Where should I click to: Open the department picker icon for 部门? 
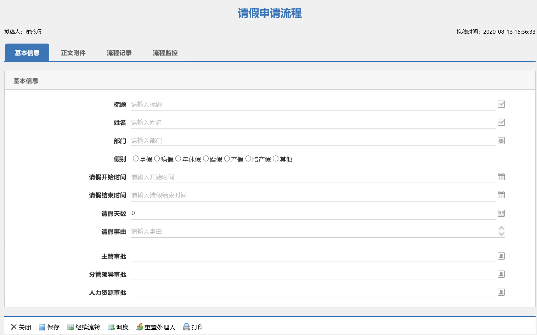pyautogui.click(x=501, y=141)
